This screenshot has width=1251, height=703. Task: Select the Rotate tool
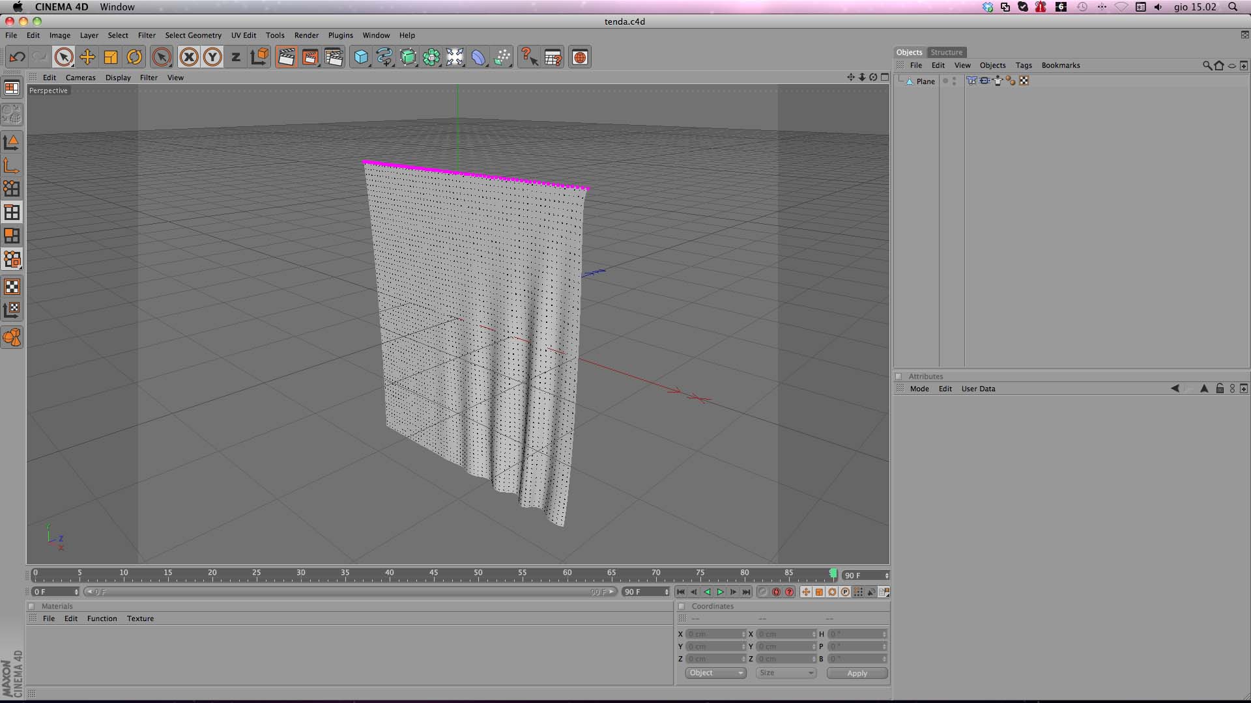pyautogui.click(x=134, y=57)
